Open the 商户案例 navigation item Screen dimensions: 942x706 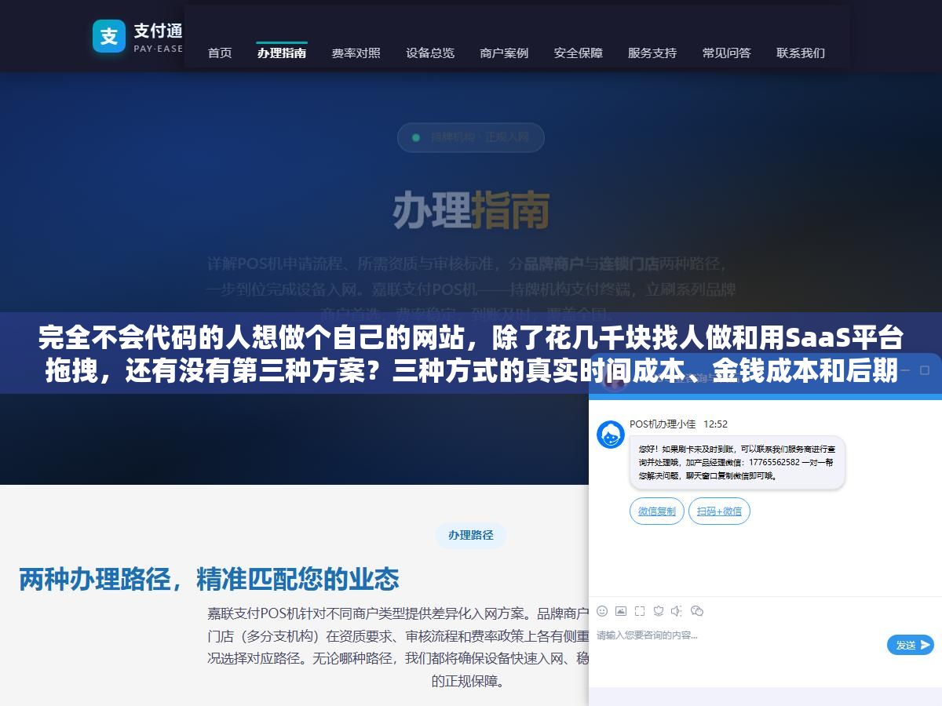click(x=504, y=53)
